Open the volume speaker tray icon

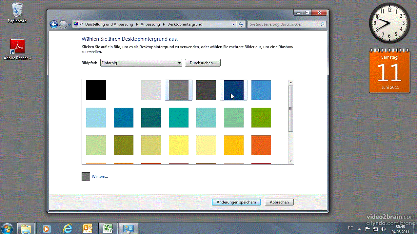384,228
